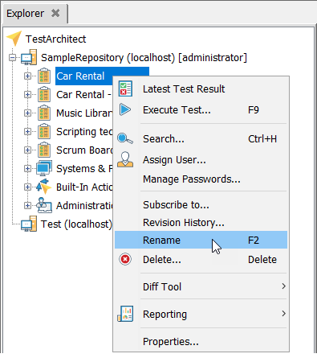This screenshot has width=317, height=362.
Task: Expand the Scrum Board project node
Action: pos(27,150)
